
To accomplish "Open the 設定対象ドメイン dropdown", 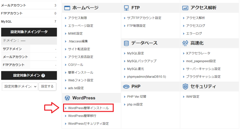I will (20, 87).
